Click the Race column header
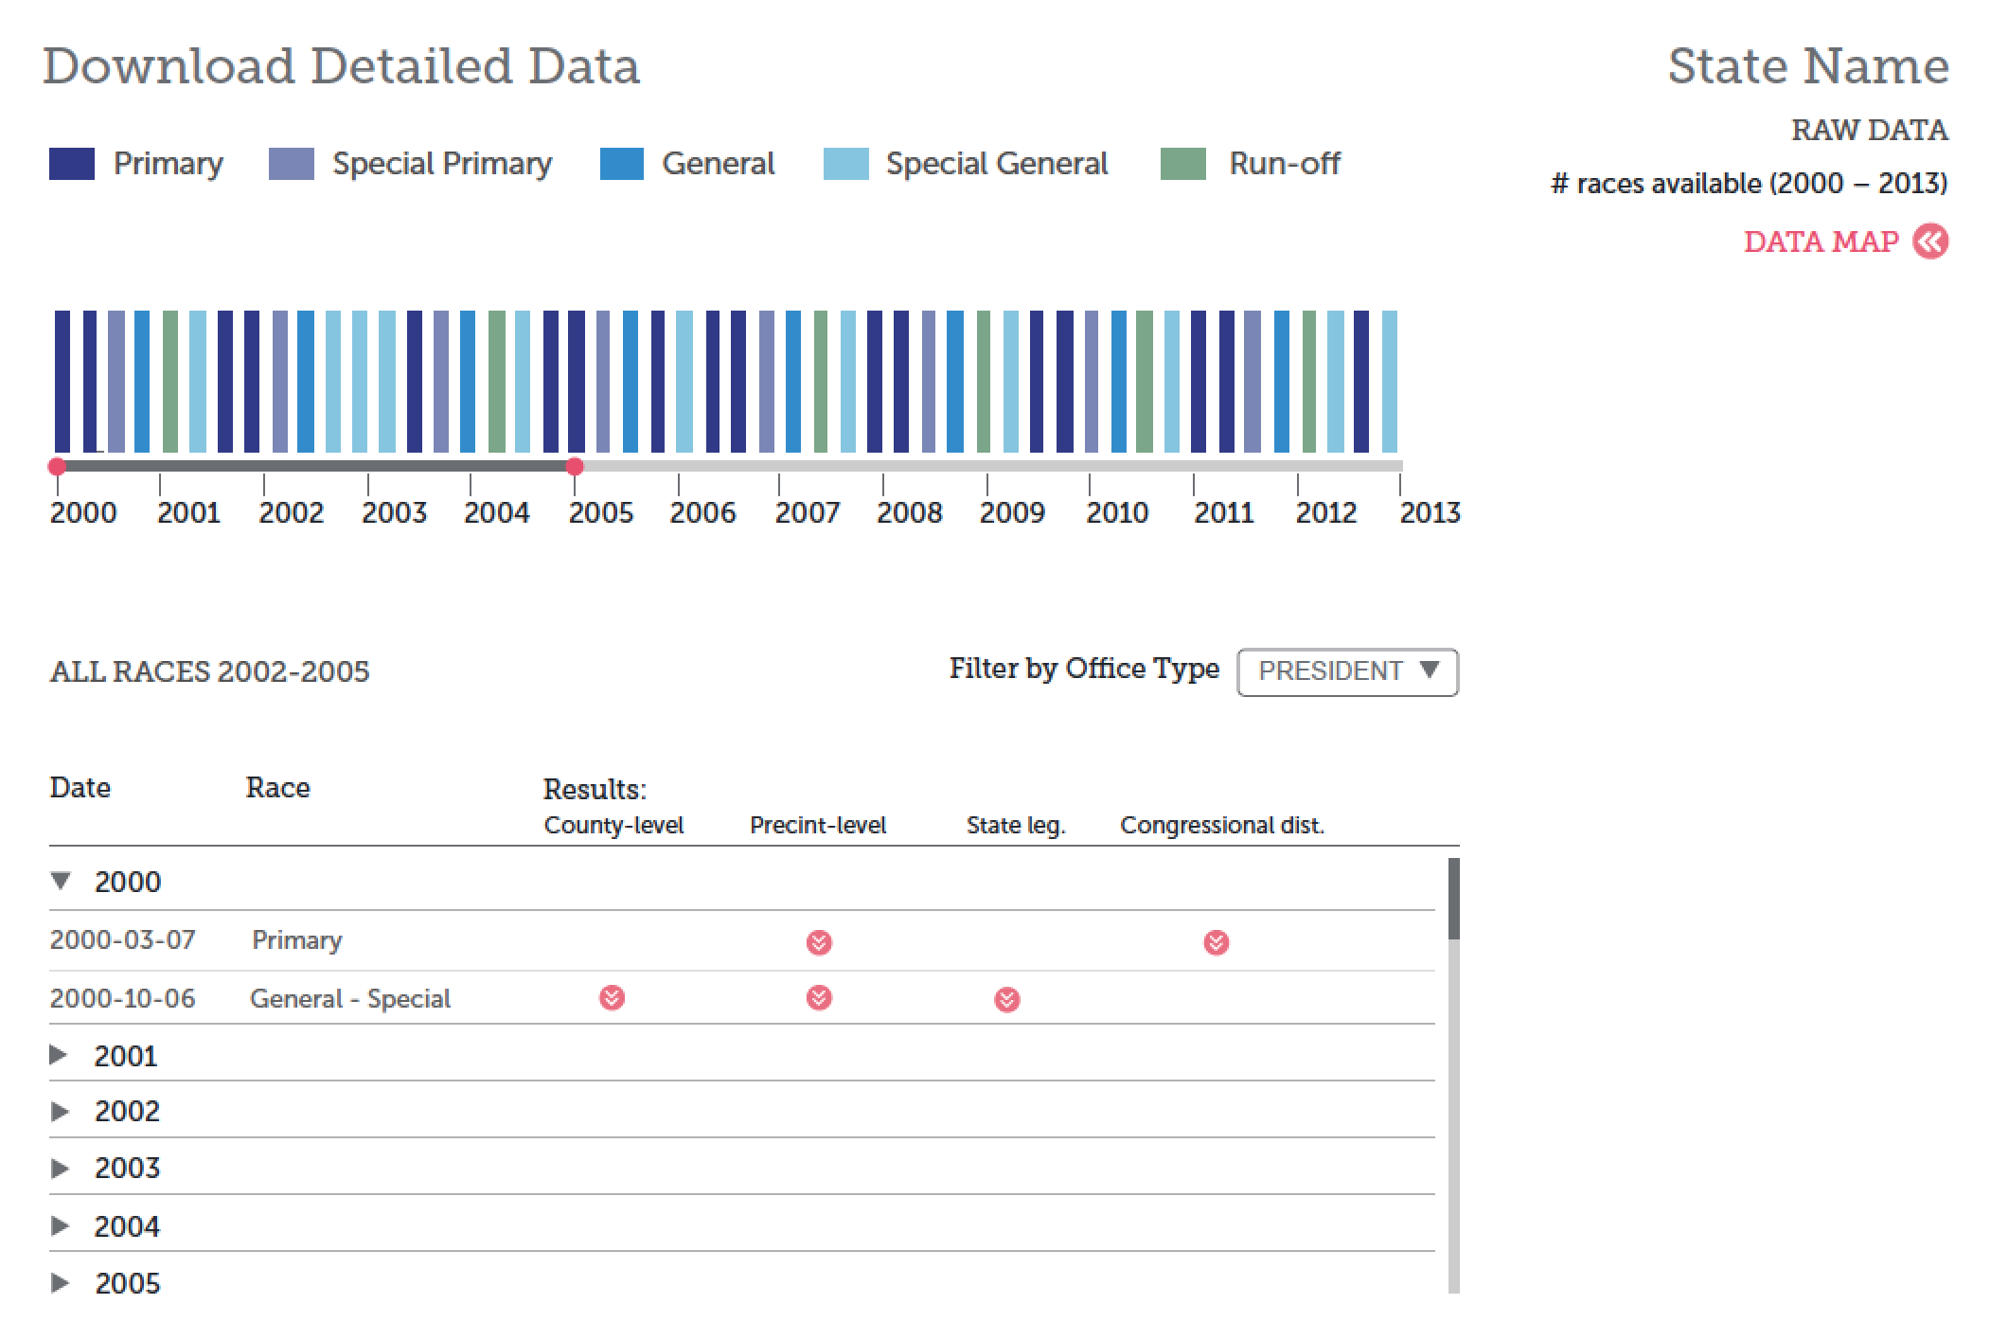Image resolution: width=1990 pixels, height=1322 pixels. point(278,788)
